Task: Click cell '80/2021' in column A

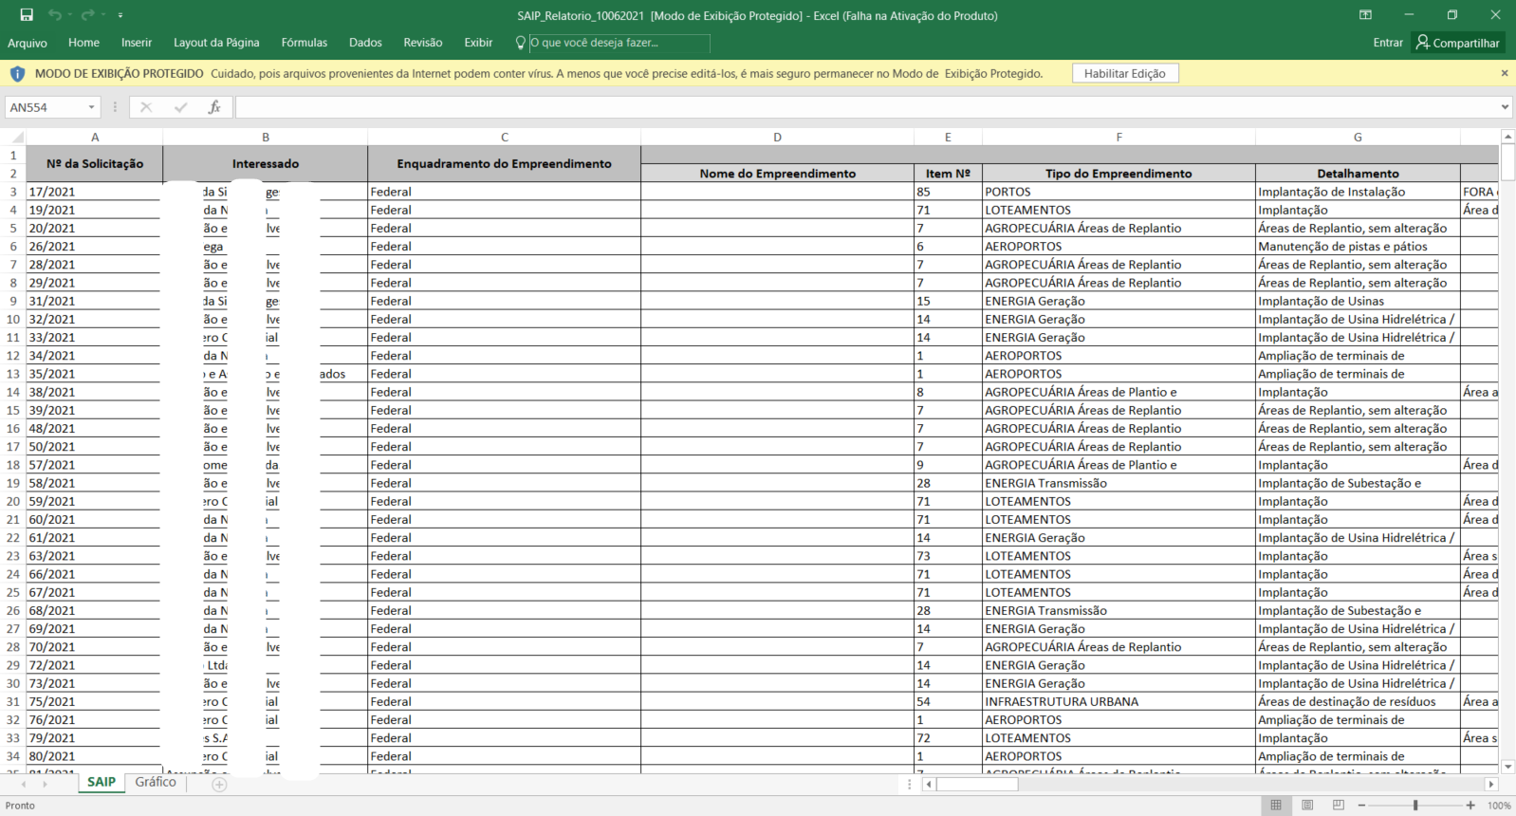Action: point(95,757)
